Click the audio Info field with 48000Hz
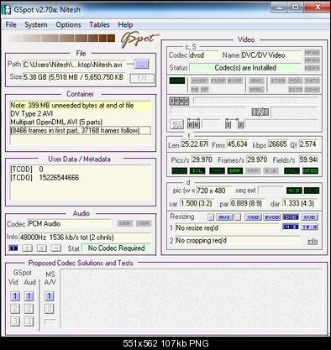331x350 pixels. coord(85,238)
